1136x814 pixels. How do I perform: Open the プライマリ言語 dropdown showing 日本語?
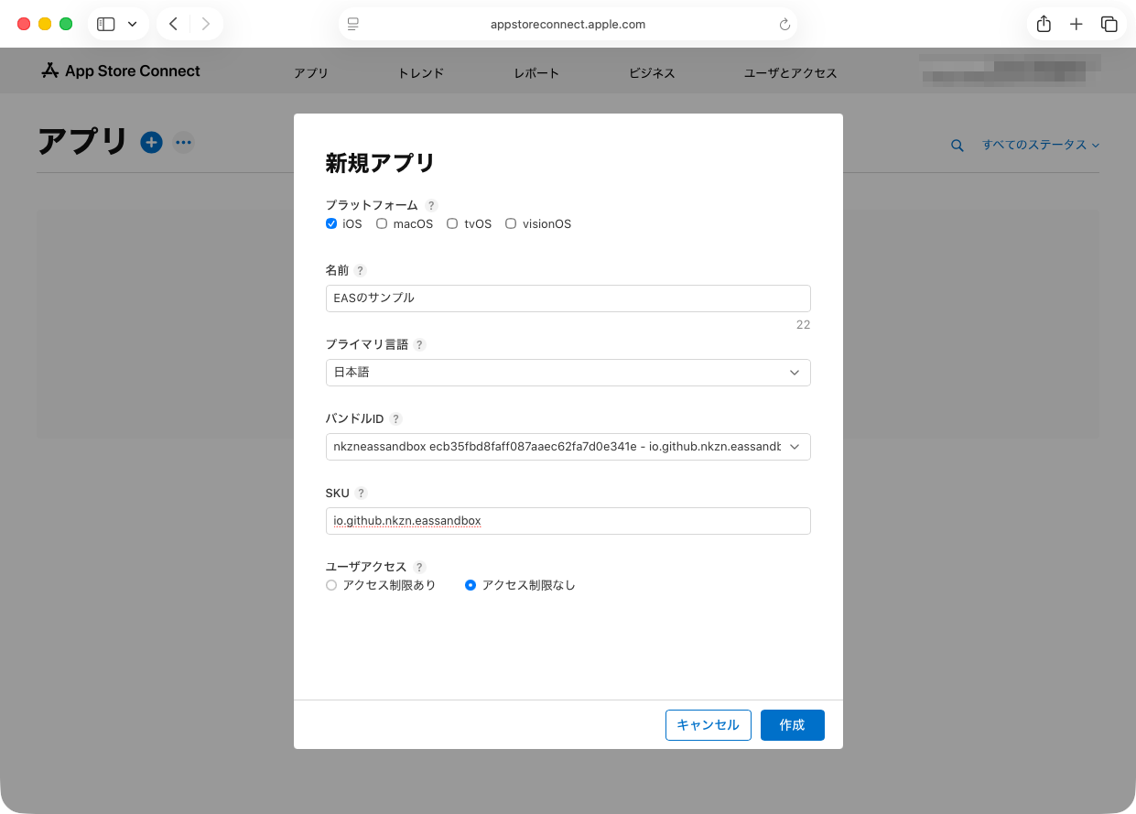point(568,373)
